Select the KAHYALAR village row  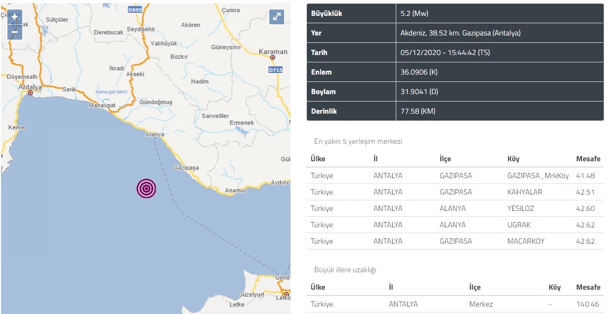(455, 192)
